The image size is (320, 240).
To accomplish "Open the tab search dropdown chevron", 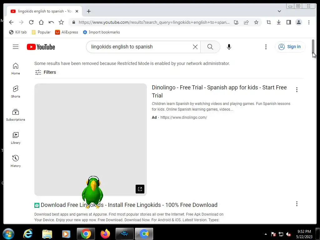I will 279,11.
